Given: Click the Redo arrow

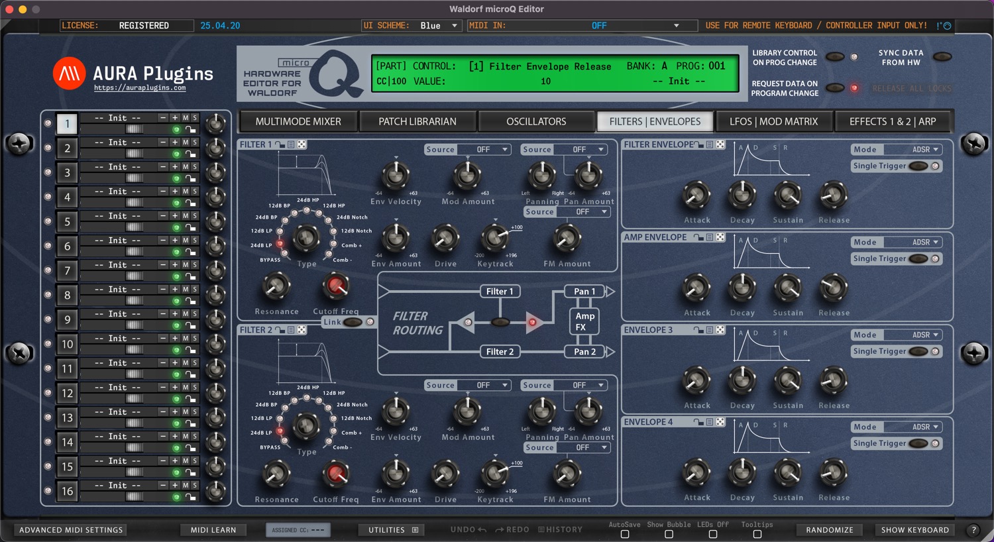Looking at the screenshot, I should coord(500,529).
